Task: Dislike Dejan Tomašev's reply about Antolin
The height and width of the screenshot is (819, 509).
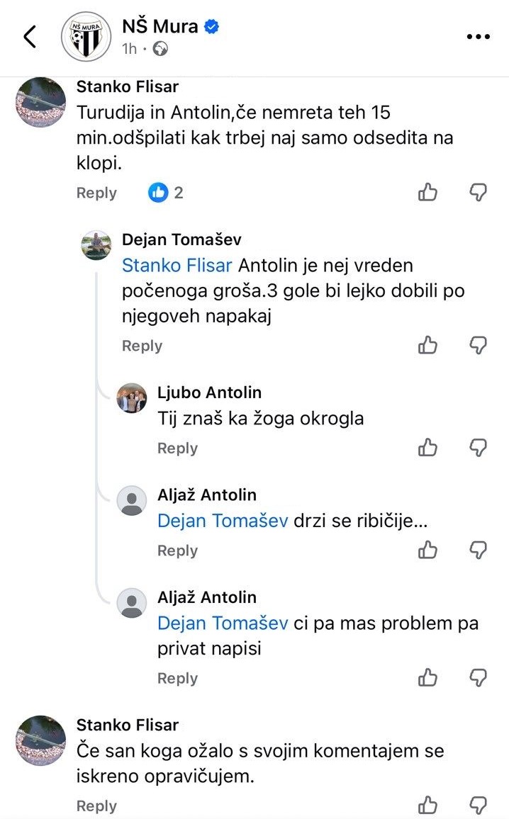Action: (x=479, y=345)
